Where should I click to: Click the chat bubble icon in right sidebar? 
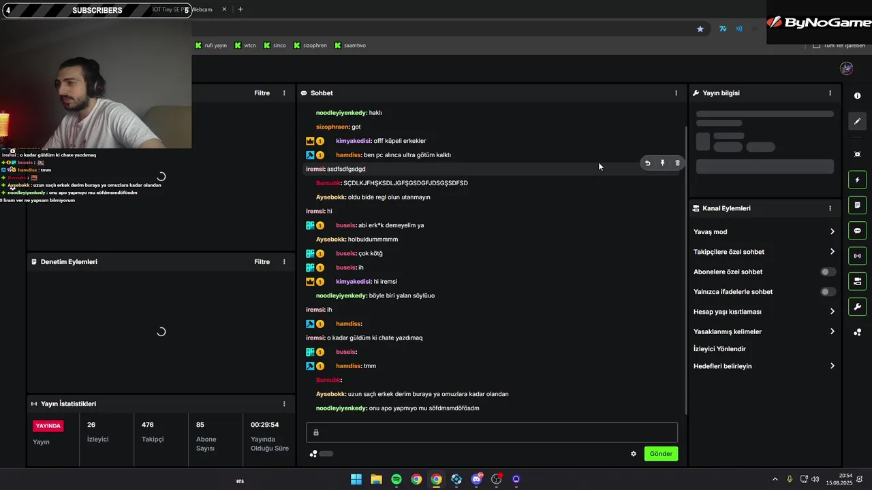[857, 231]
